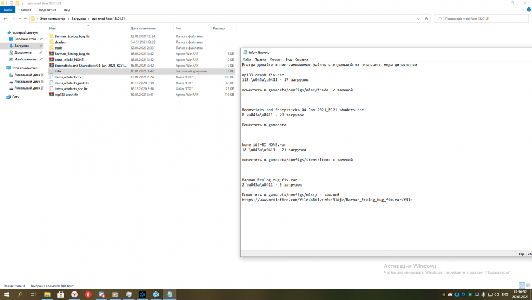The height and width of the screenshot is (300, 532).
Task: Open Загрузки in the navigation pane
Action: (21, 46)
